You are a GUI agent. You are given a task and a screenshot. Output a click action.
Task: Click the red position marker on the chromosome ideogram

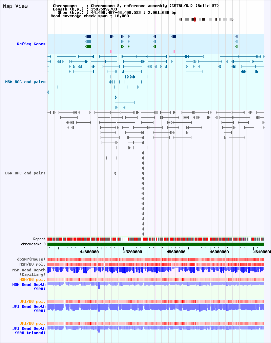point(195,20)
